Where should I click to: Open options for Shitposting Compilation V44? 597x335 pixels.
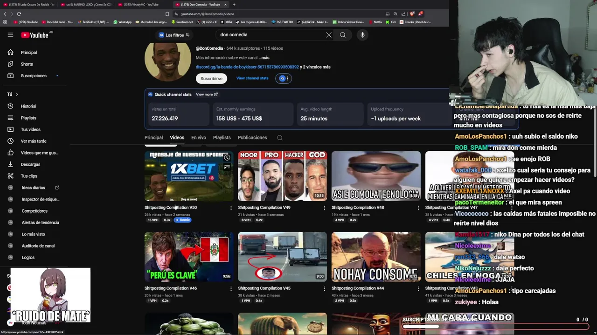[x=418, y=288]
